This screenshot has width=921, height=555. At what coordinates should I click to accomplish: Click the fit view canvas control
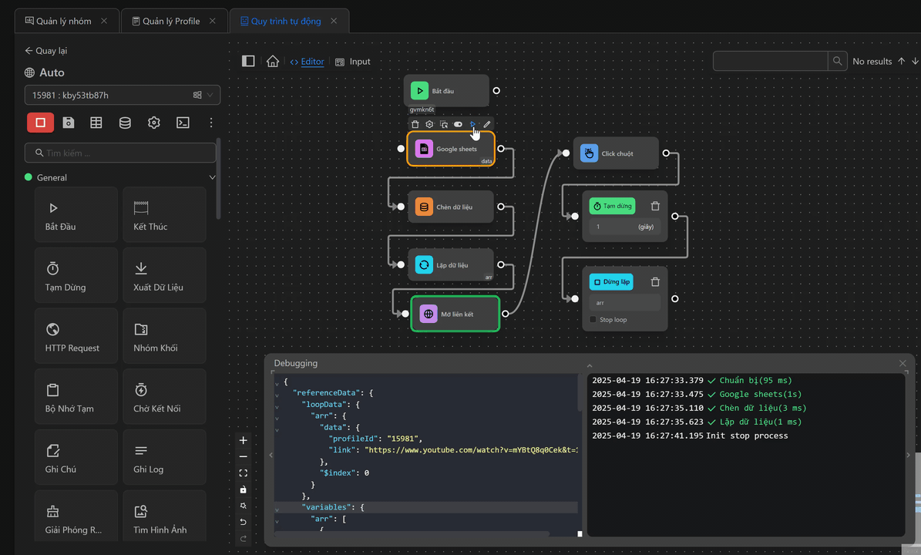(244, 473)
